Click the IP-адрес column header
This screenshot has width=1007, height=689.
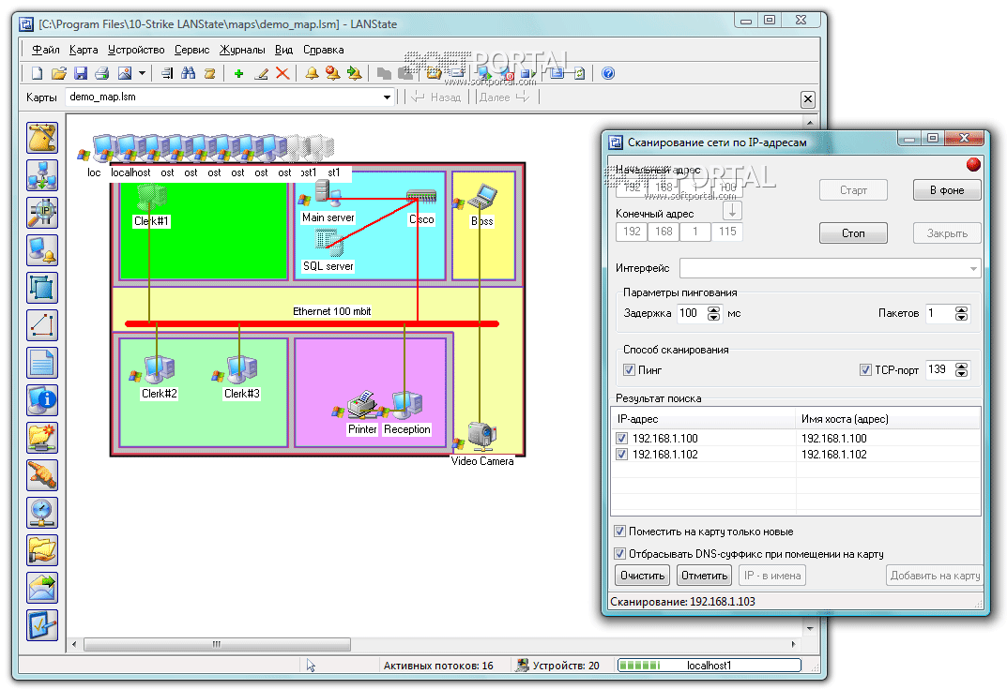[704, 419]
